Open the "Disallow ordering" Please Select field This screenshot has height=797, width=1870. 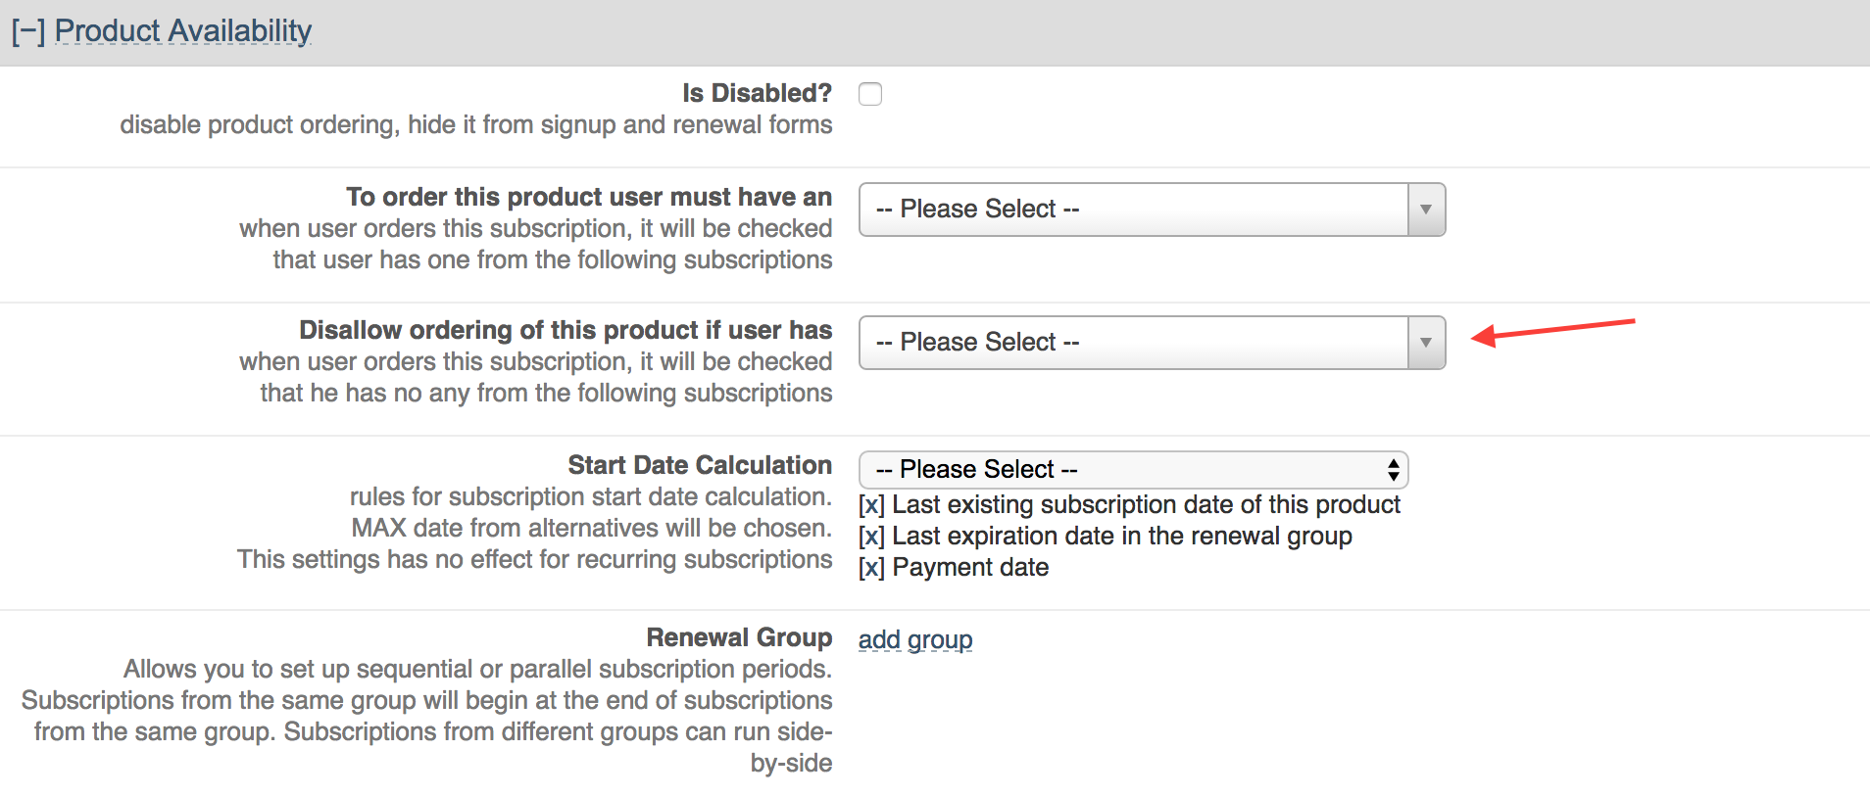[x=1133, y=343]
